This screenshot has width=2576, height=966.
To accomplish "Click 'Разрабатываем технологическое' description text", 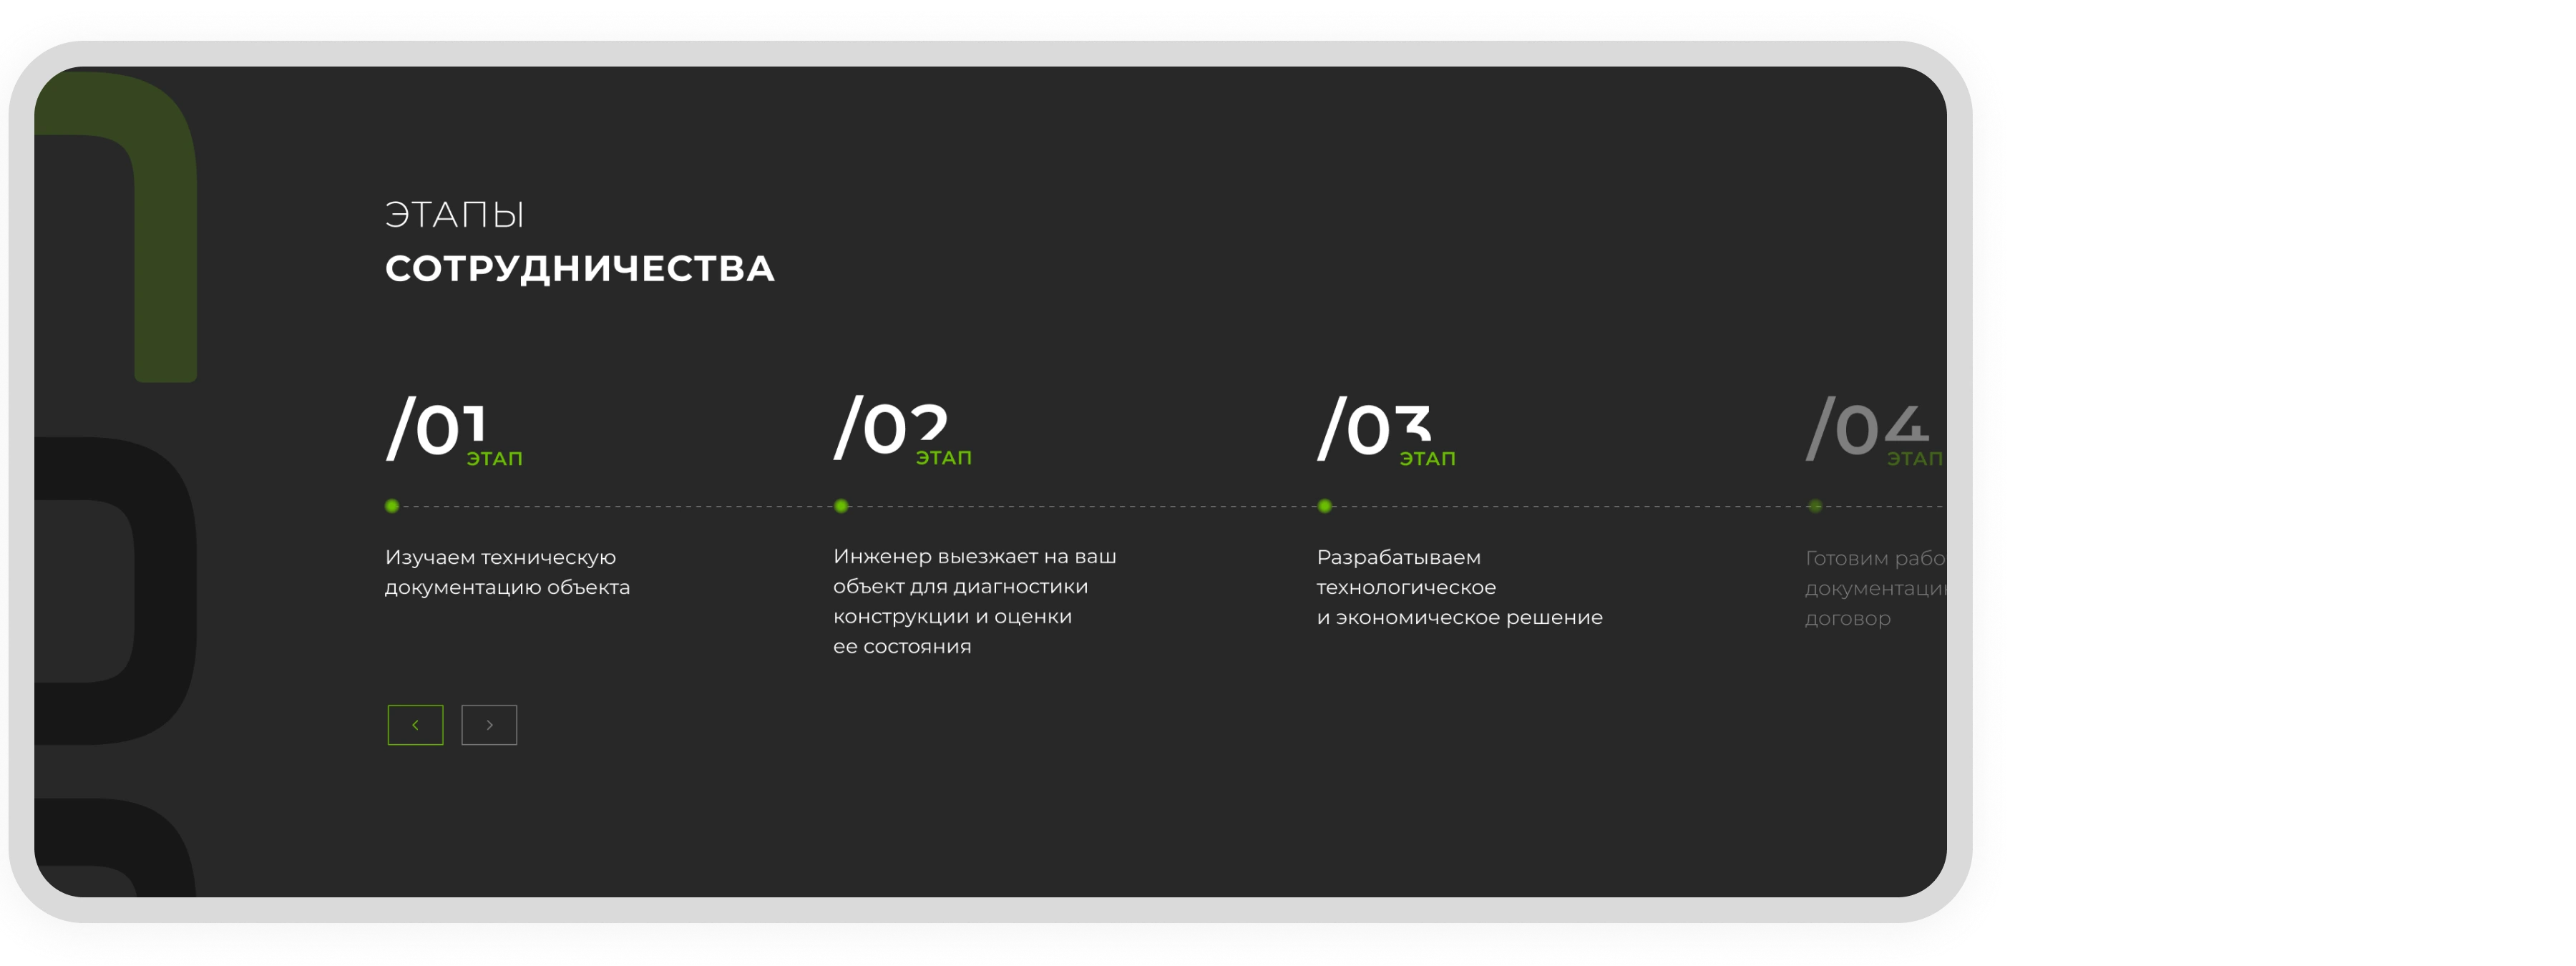I will [1458, 587].
